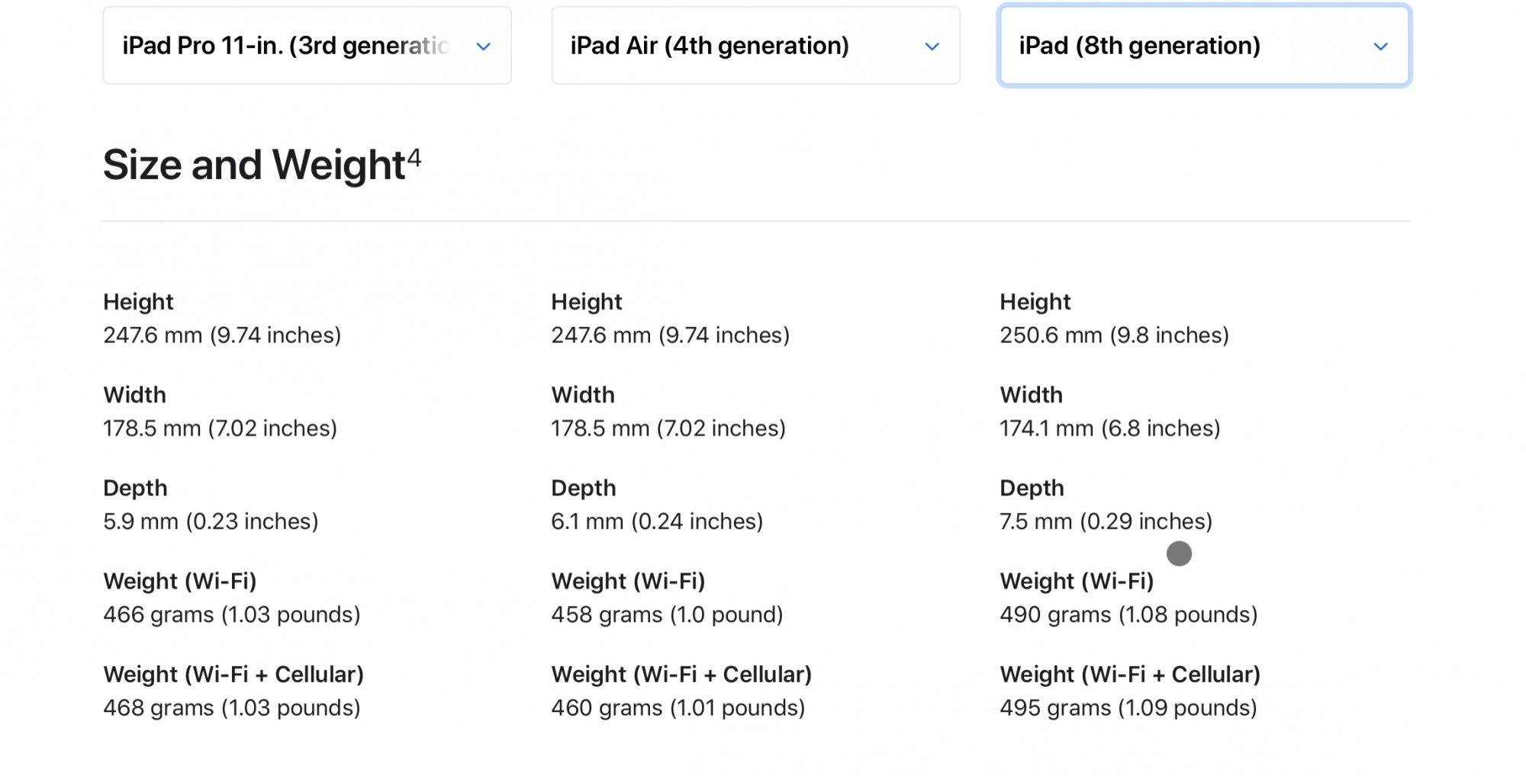The image size is (1526, 776).
Task: Click the 495 grams (1.09 pounds) cellular weight
Action: point(1128,708)
